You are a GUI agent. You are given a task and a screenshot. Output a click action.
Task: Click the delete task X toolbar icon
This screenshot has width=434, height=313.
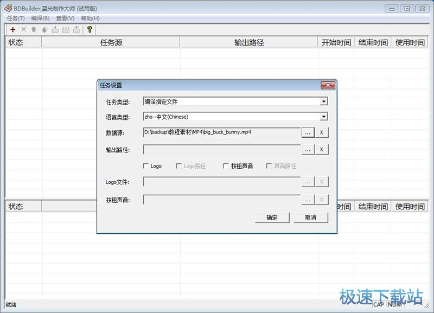(x=23, y=29)
